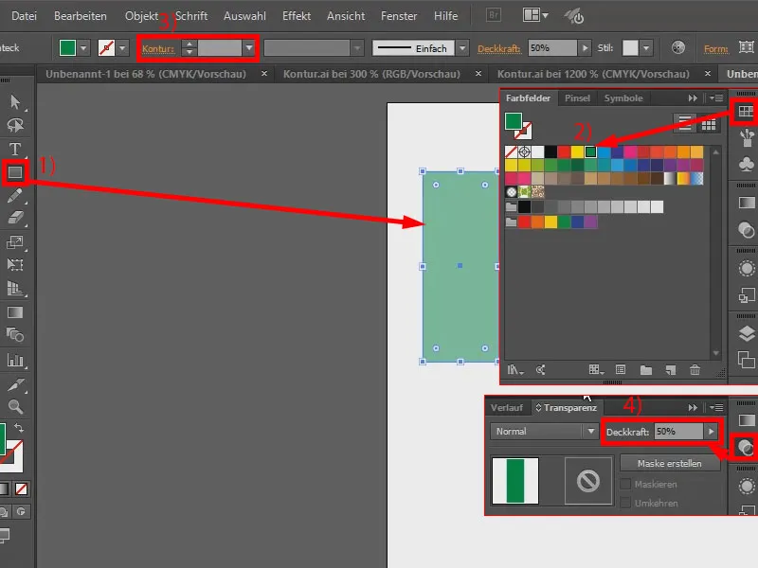This screenshot has width=758, height=568.
Task: Delete swatch with trash icon
Action: point(695,370)
